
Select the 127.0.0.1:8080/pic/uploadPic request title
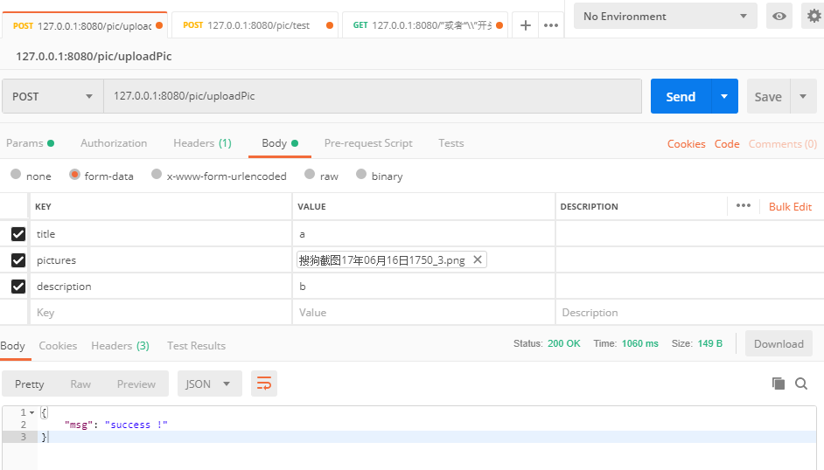point(94,56)
